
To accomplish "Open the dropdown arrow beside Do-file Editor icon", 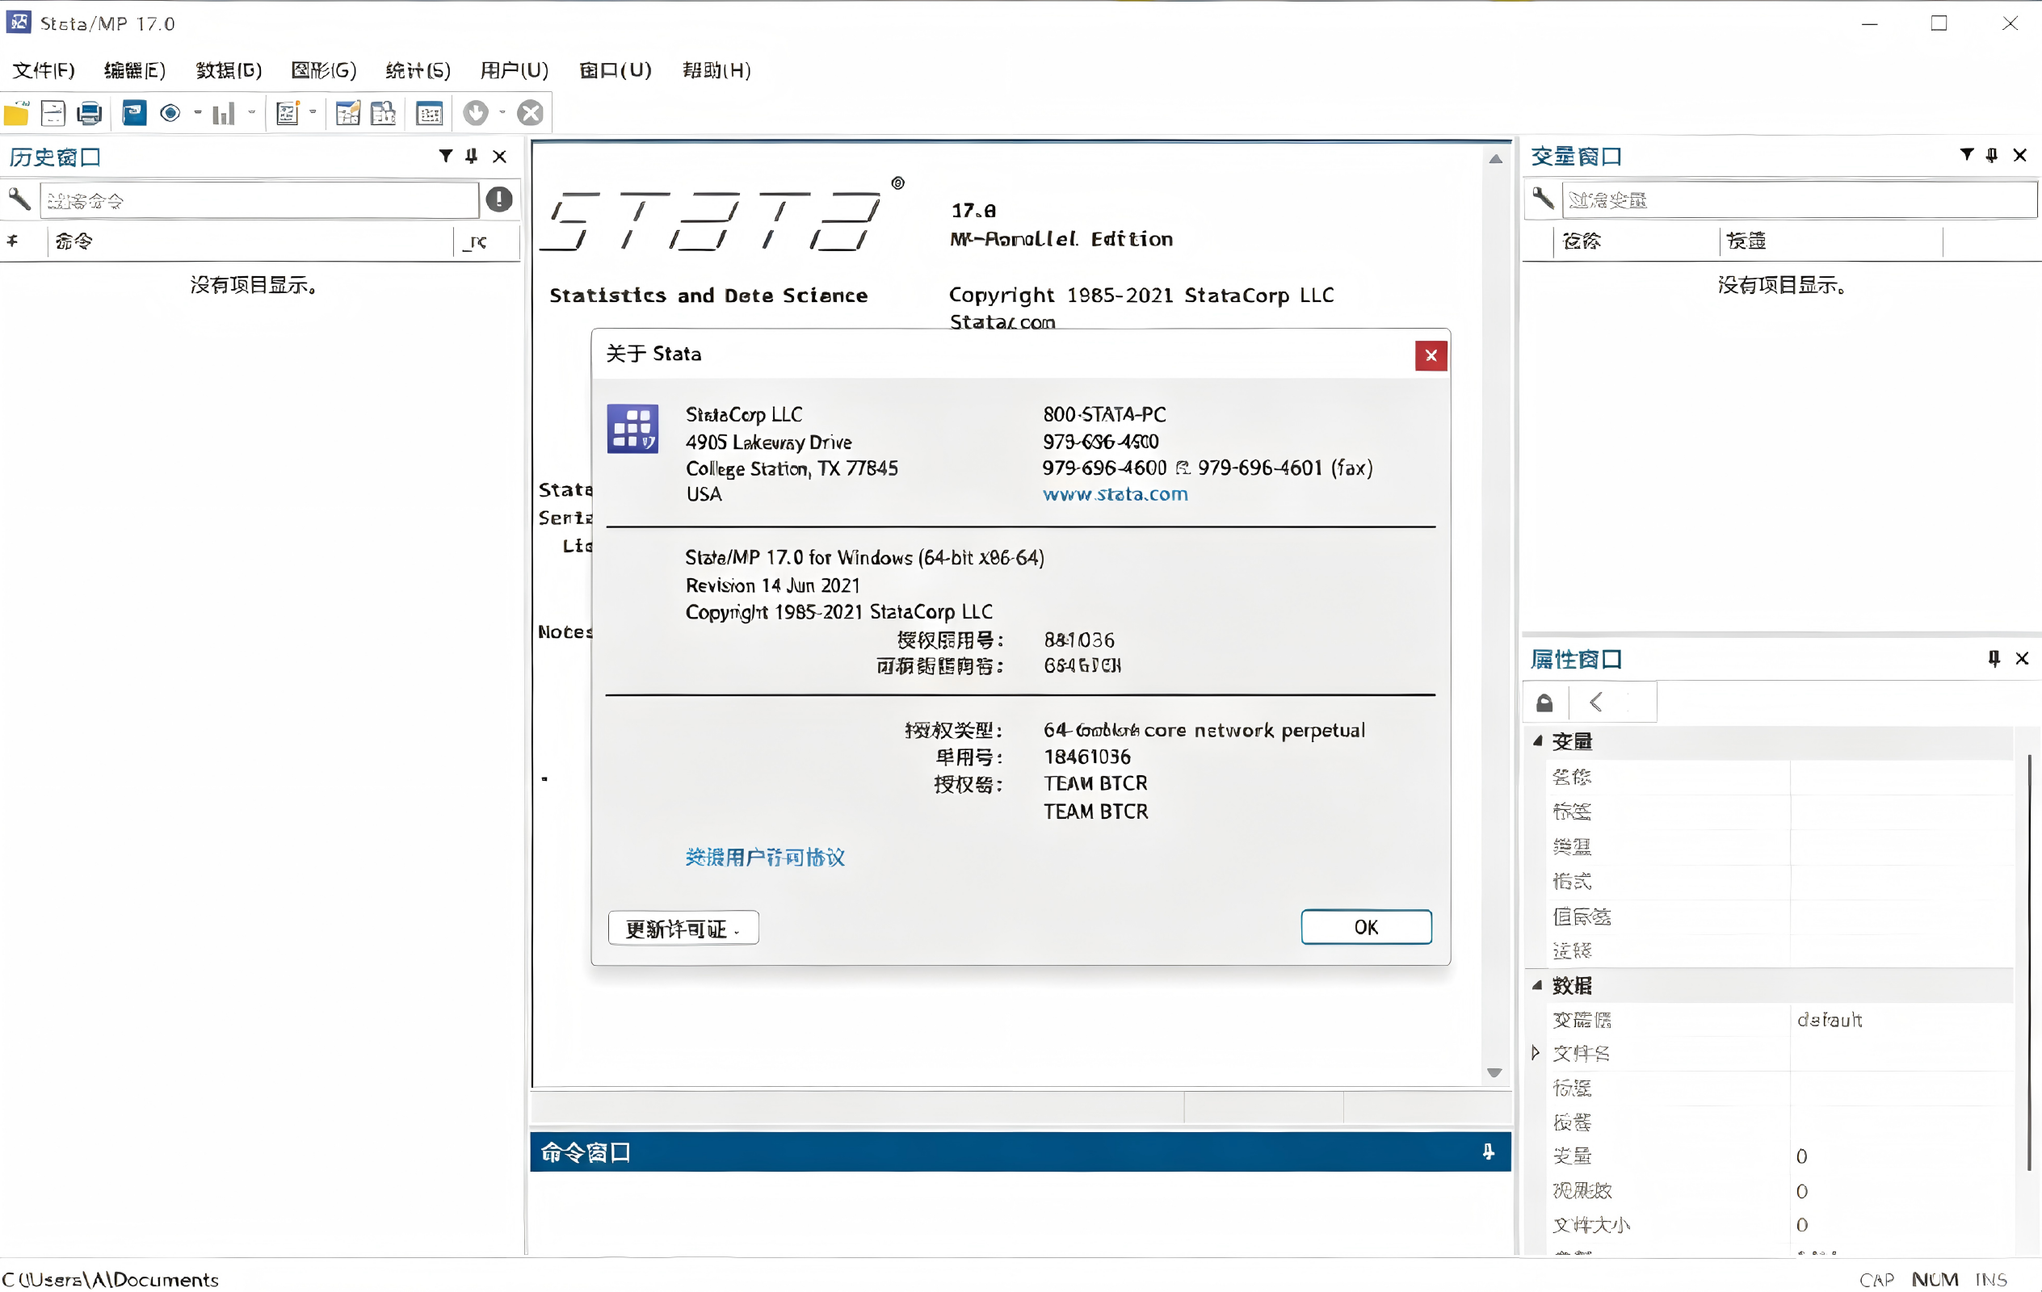I will pos(313,113).
